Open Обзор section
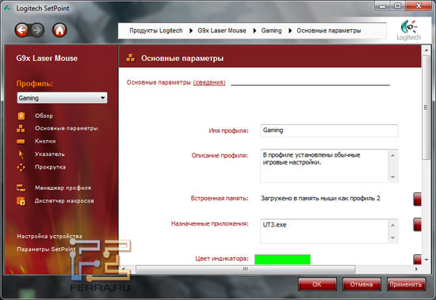This screenshot has height=300, width=436. point(44,116)
